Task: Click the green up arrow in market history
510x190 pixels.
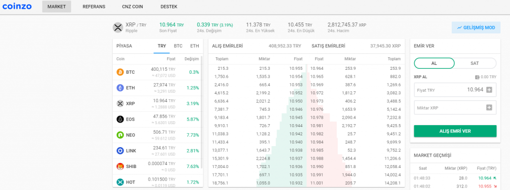Action: (x=495, y=178)
